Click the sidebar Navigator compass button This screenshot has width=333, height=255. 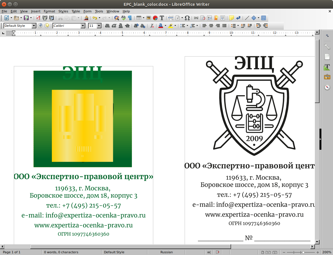click(x=327, y=87)
